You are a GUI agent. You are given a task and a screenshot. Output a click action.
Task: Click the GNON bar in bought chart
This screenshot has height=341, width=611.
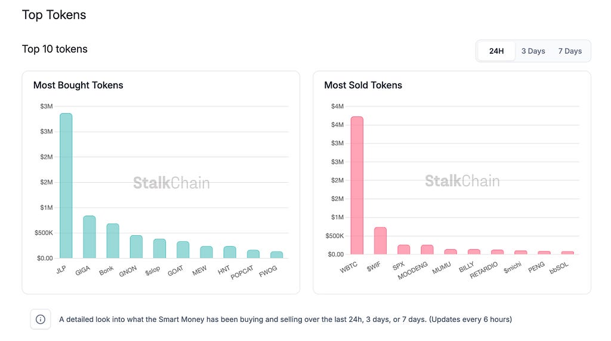[136, 247]
